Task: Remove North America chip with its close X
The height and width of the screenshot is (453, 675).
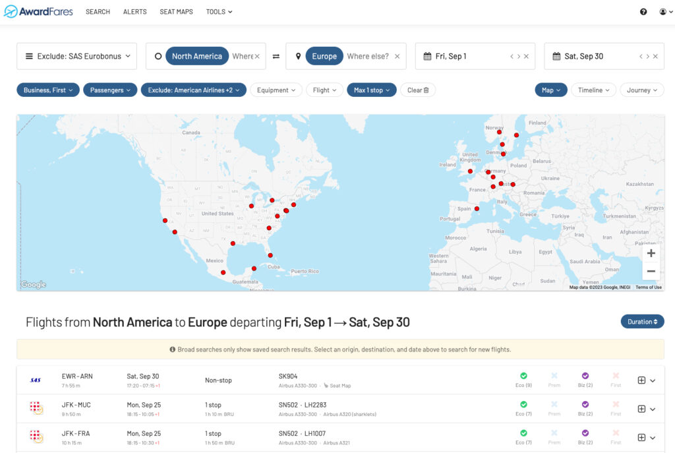Action: pos(257,56)
